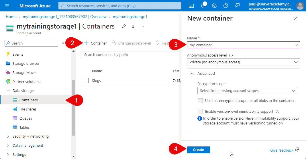Enable encryption scope for all blobs

pyautogui.click(x=200, y=101)
